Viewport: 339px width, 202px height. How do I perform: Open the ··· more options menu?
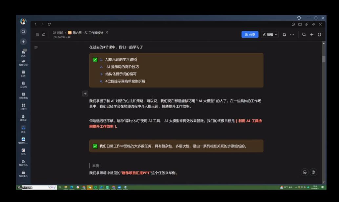tap(292, 34)
